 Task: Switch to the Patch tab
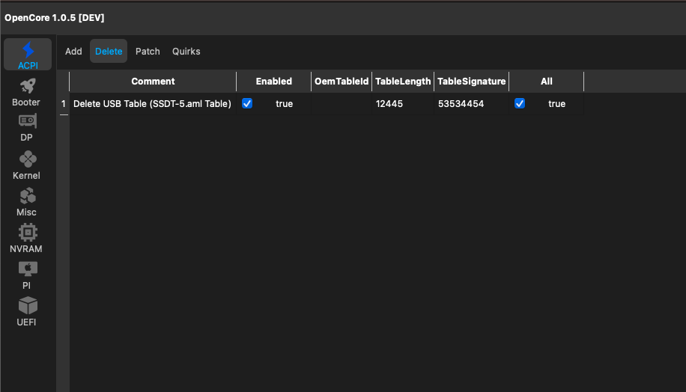(148, 52)
